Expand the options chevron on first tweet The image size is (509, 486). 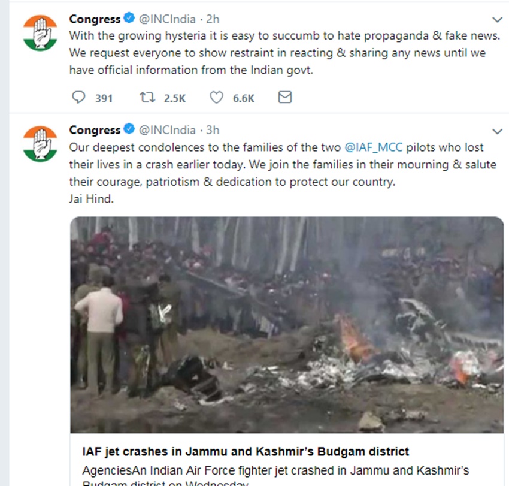497,20
